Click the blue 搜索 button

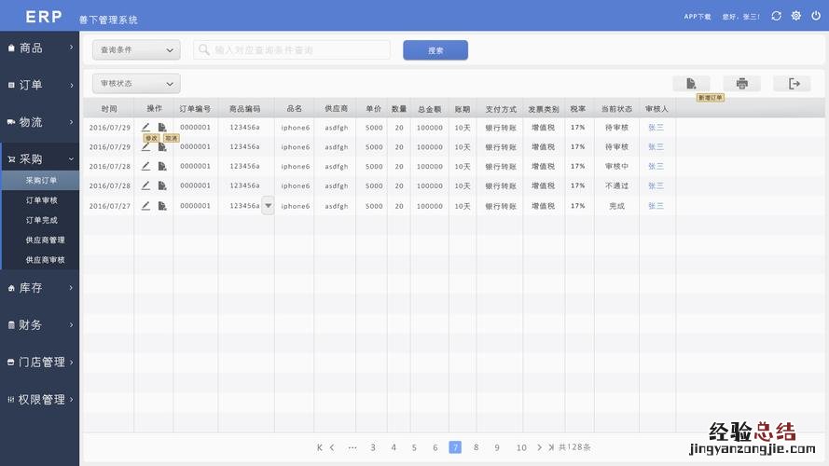pyautogui.click(x=435, y=50)
